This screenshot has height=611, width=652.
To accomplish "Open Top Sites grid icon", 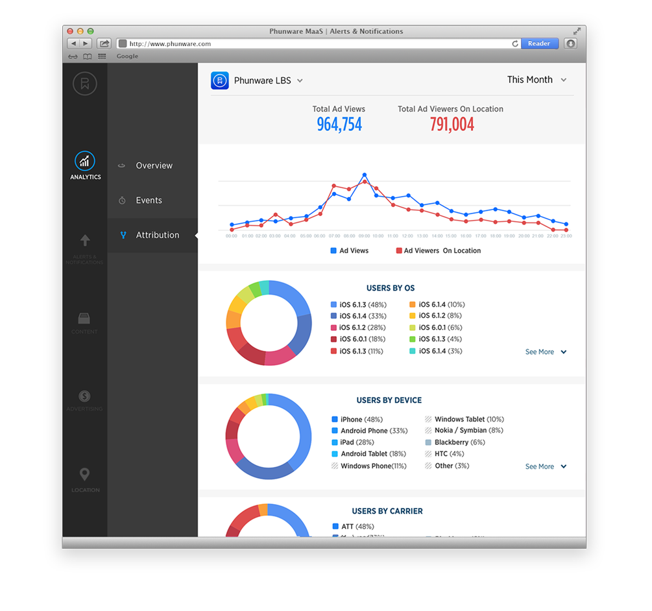I will point(102,56).
